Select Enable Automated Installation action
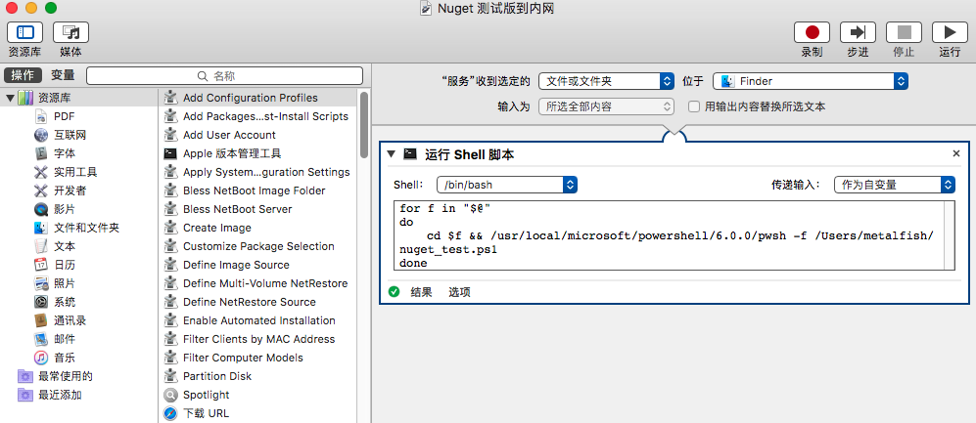The width and height of the screenshot is (976, 423). [x=258, y=320]
